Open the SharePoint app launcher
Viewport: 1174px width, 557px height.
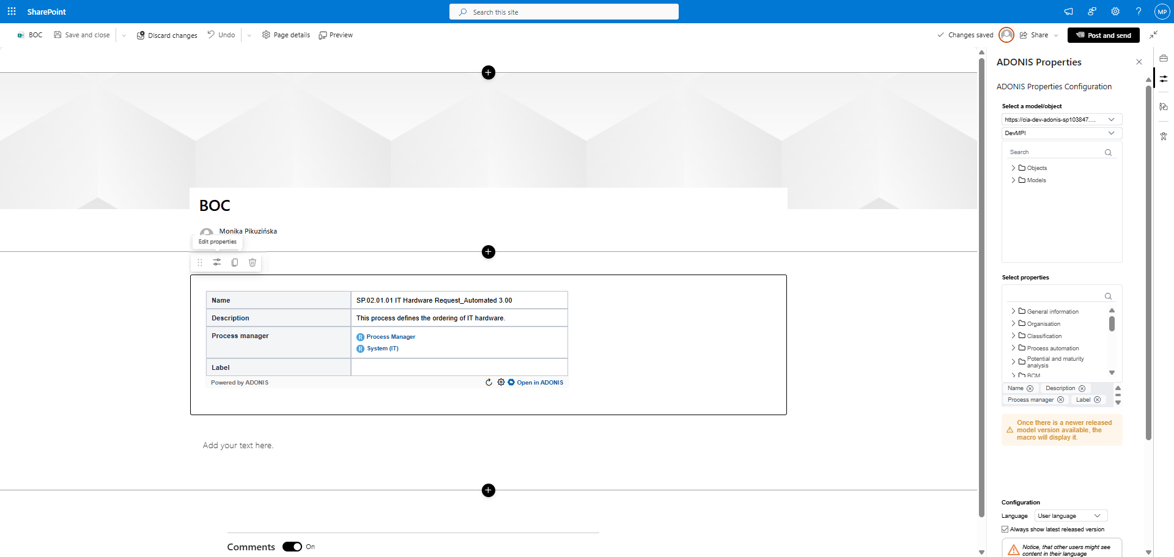coord(12,12)
